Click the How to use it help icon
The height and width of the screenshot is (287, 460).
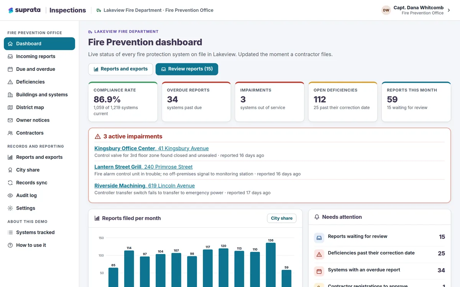point(10,245)
